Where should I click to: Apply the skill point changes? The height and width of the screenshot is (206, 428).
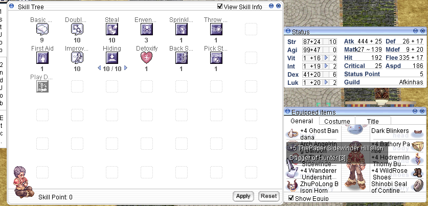[x=243, y=196]
